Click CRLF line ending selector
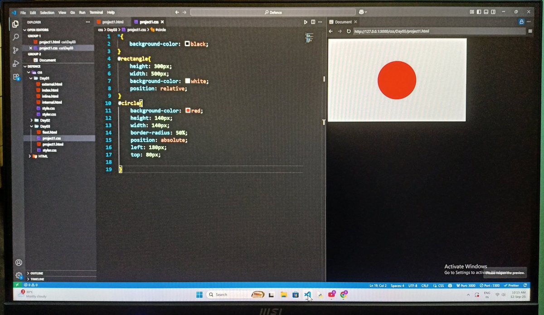Screen dimensions: 544x315 pos(425,286)
